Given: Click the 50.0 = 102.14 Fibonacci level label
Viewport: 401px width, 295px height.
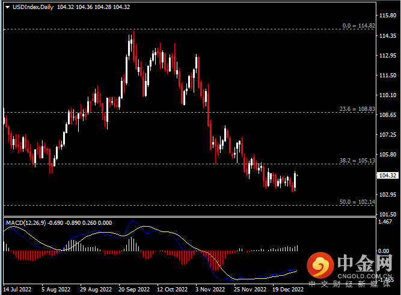Looking at the screenshot, I should pos(357,202).
